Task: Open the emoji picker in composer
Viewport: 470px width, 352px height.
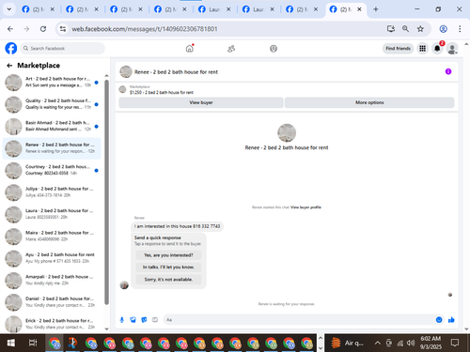Action: 439,320
